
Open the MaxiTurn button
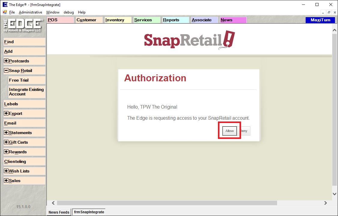click(x=320, y=20)
